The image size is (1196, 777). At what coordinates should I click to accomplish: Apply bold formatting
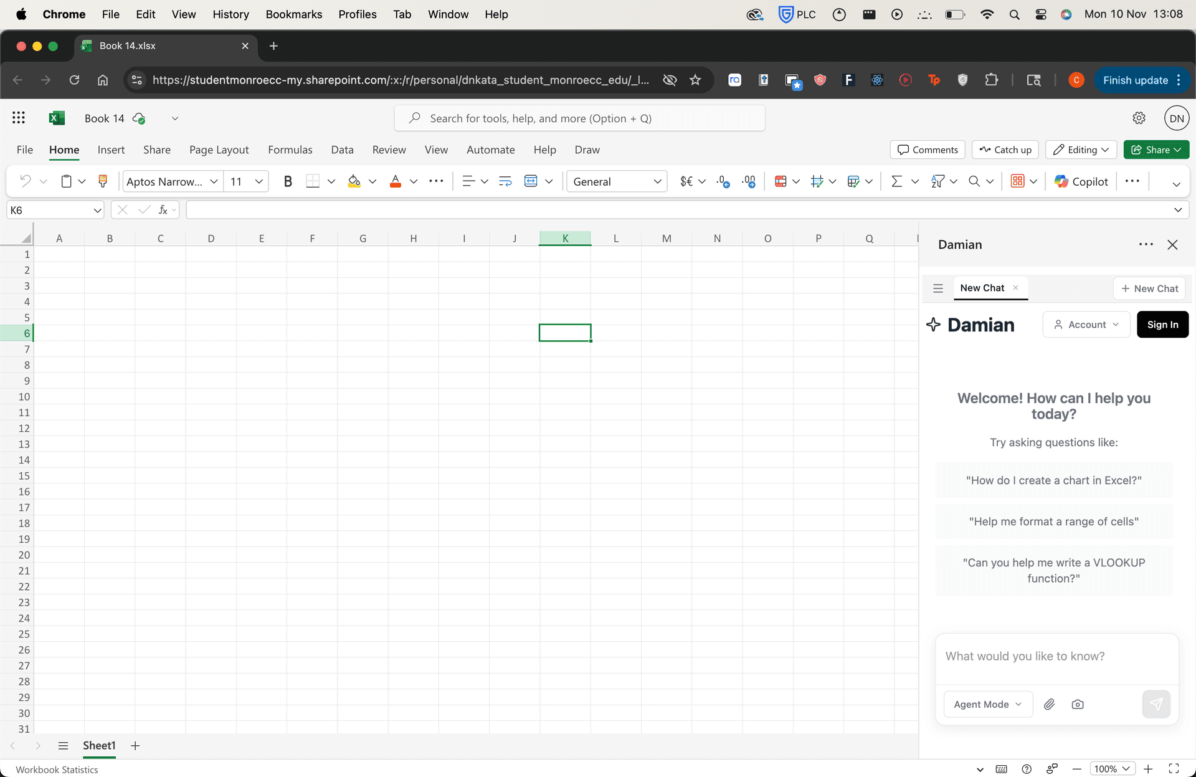pyautogui.click(x=287, y=181)
